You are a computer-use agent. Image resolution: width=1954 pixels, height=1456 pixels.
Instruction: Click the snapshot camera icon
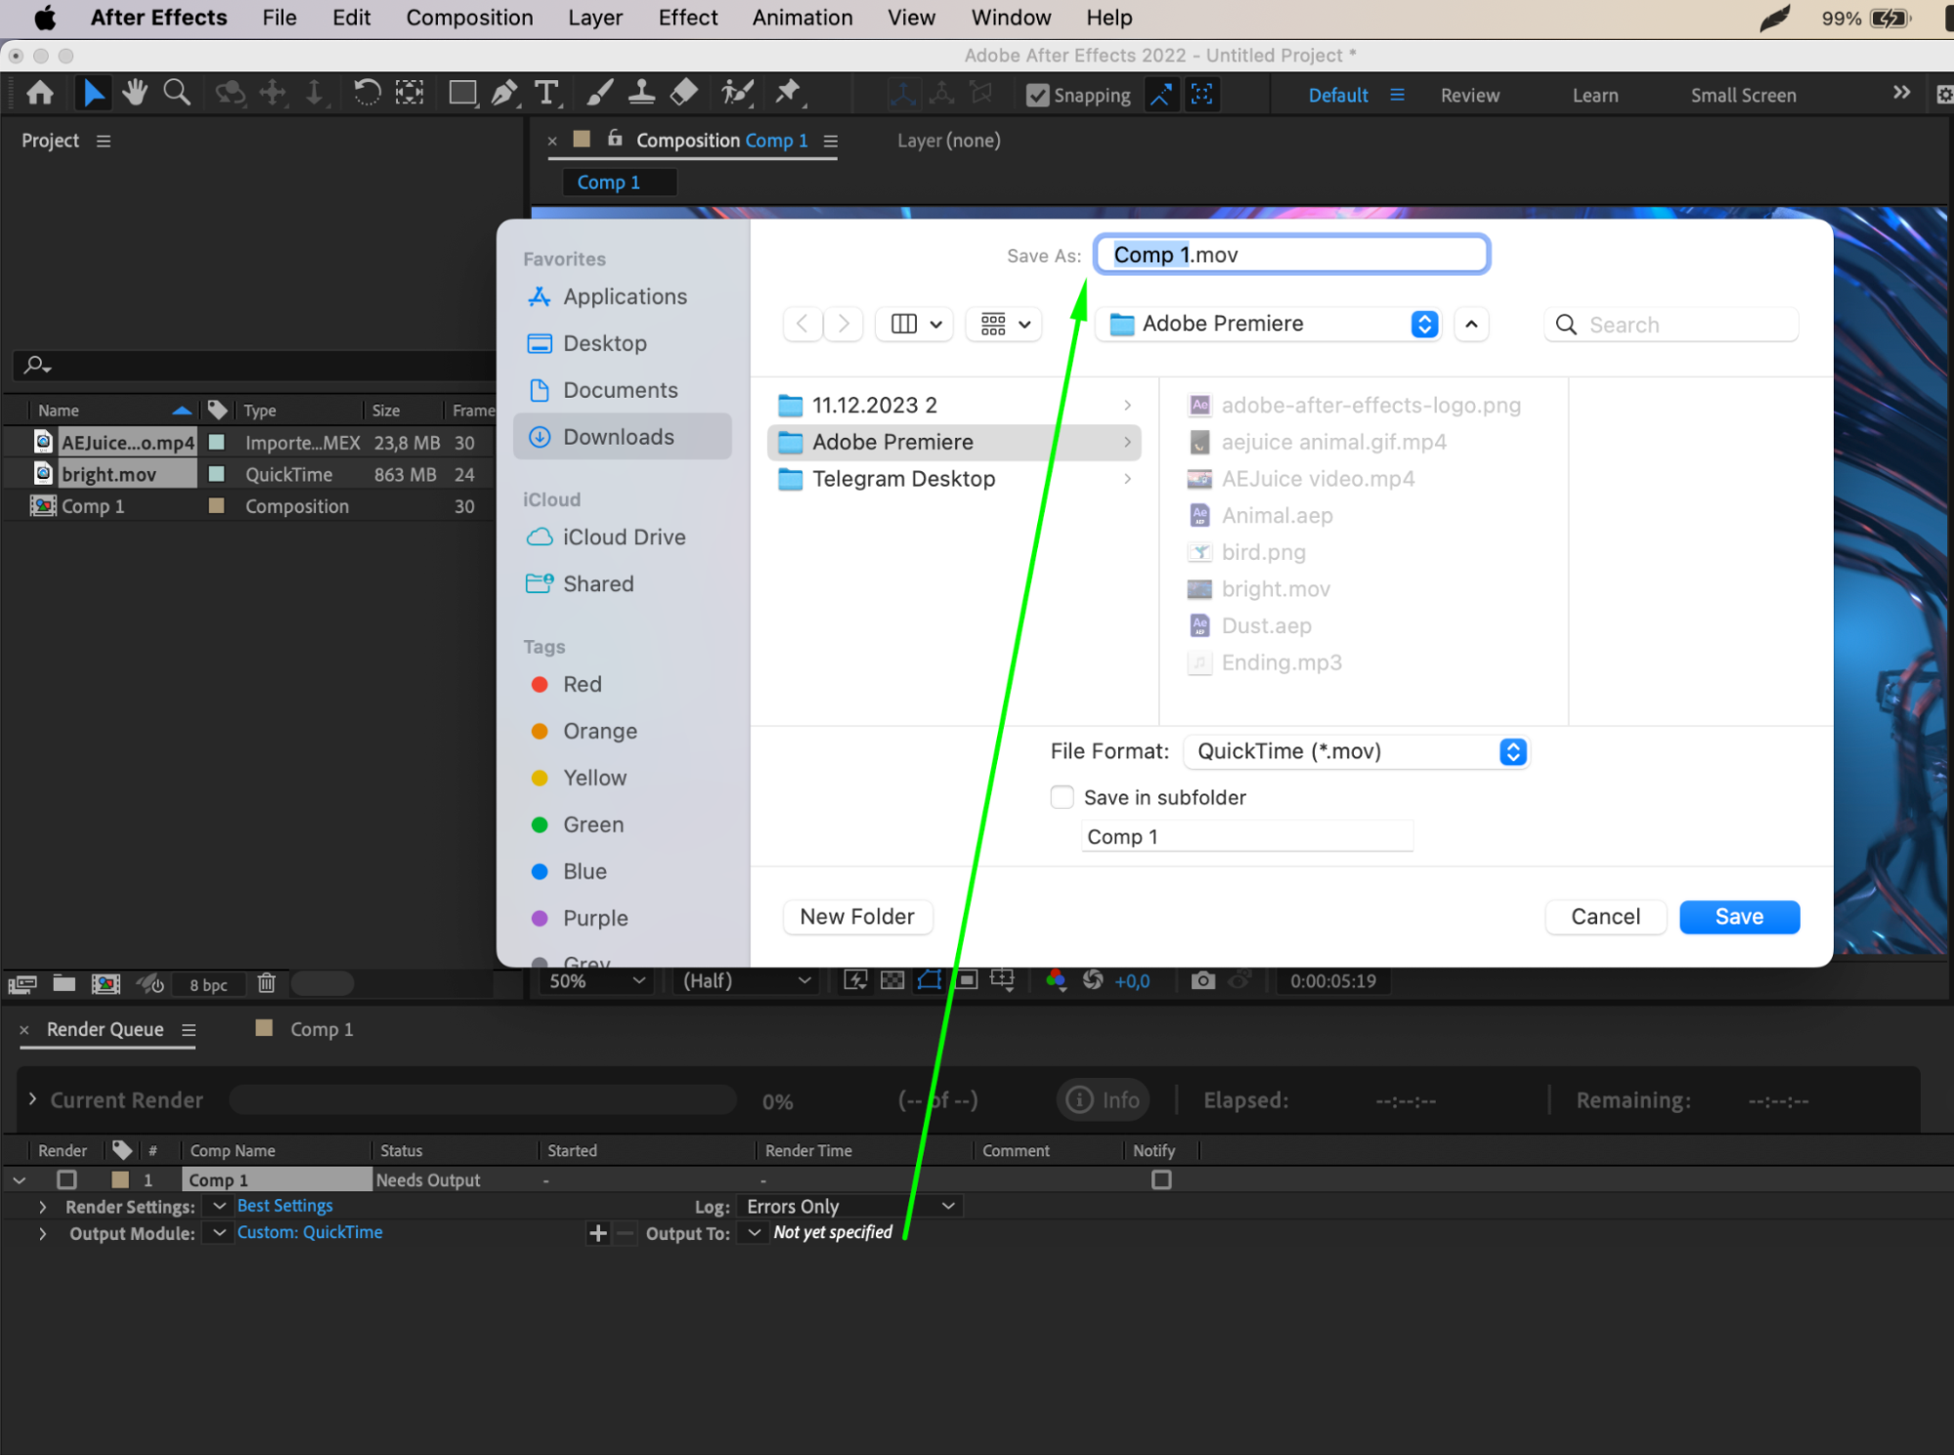[1202, 980]
